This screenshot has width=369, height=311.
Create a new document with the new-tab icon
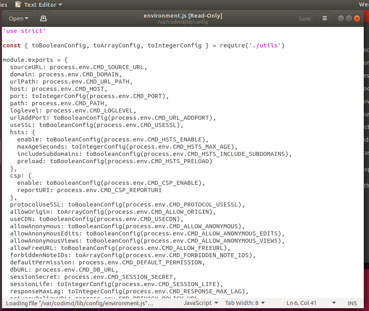[43, 18]
